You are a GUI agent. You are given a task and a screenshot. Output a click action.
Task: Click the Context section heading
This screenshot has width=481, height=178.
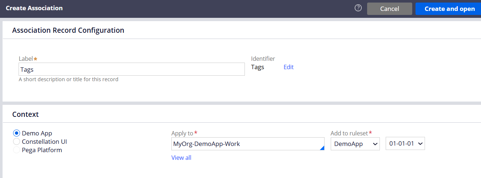point(25,114)
